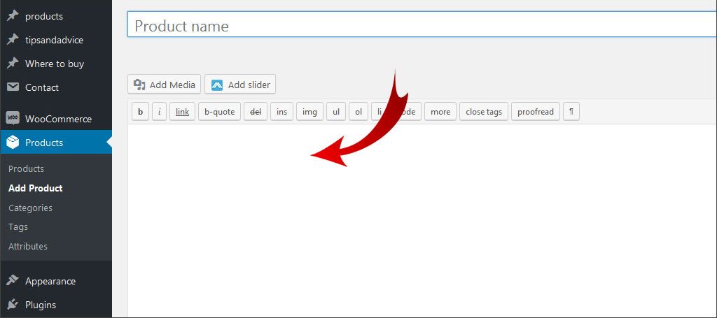Click the close tags button
Screen dimensions: 717x318
[484, 112]
